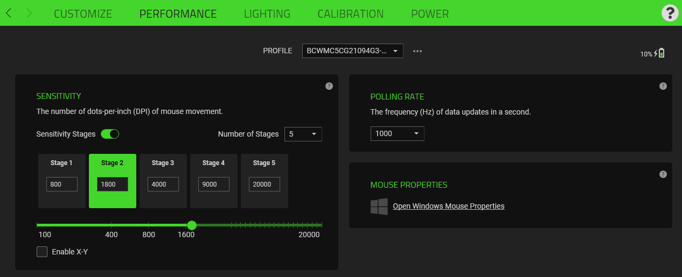Open the profile three-dot options menu
Image resolution: width=682 pixels, height=277 pixels.
click(417, 51)
